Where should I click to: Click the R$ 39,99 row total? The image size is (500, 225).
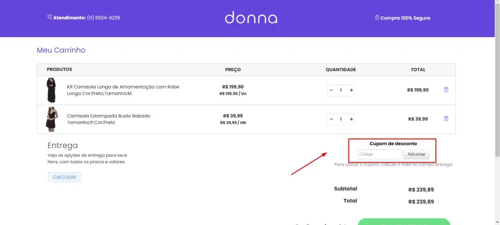tap(418, 119)
